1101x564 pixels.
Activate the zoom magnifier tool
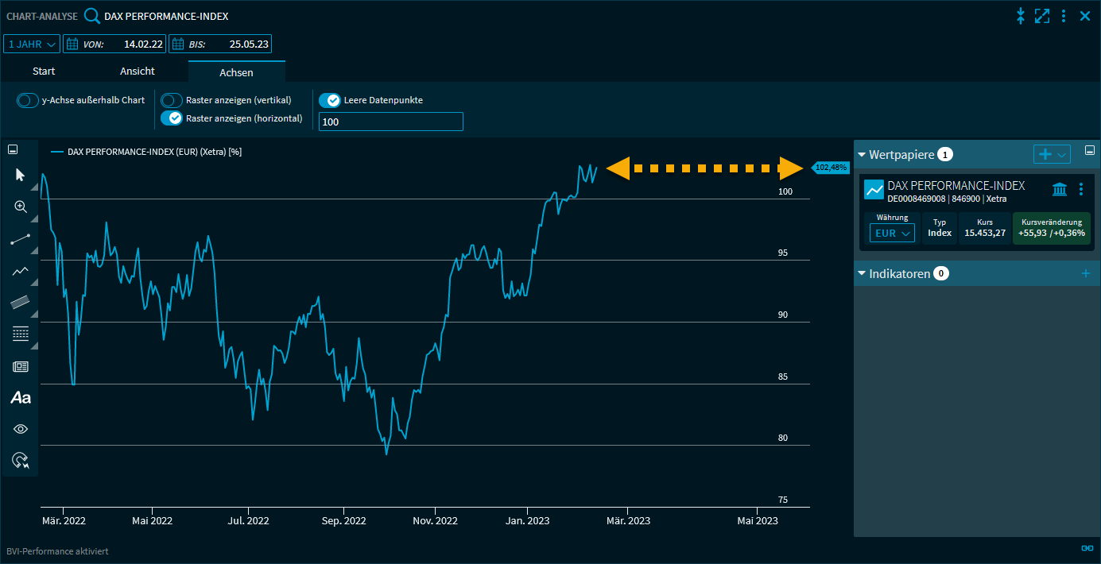click(x=20, y=207)
